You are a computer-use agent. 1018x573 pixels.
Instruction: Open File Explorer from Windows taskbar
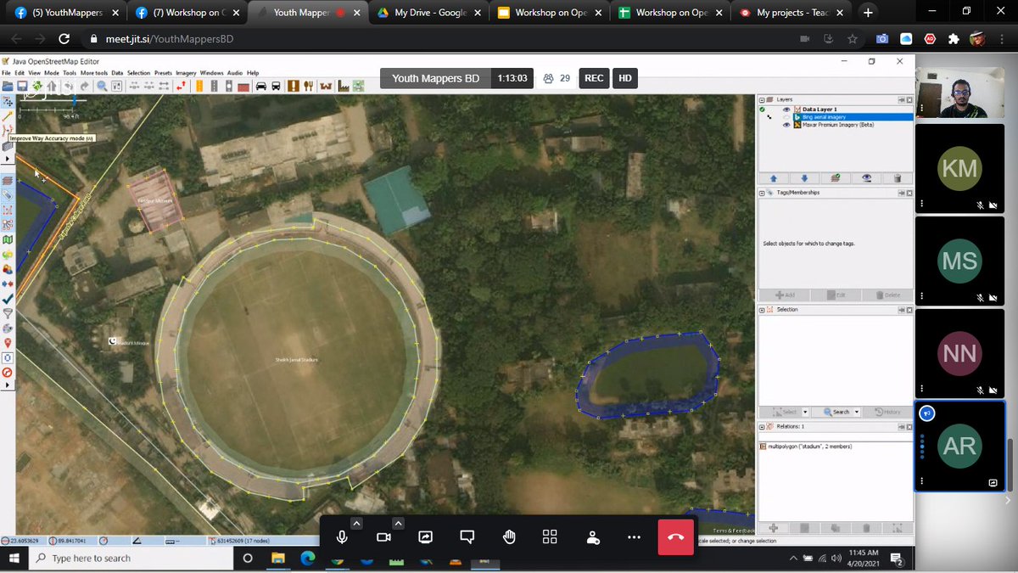(x=278, y=559)
